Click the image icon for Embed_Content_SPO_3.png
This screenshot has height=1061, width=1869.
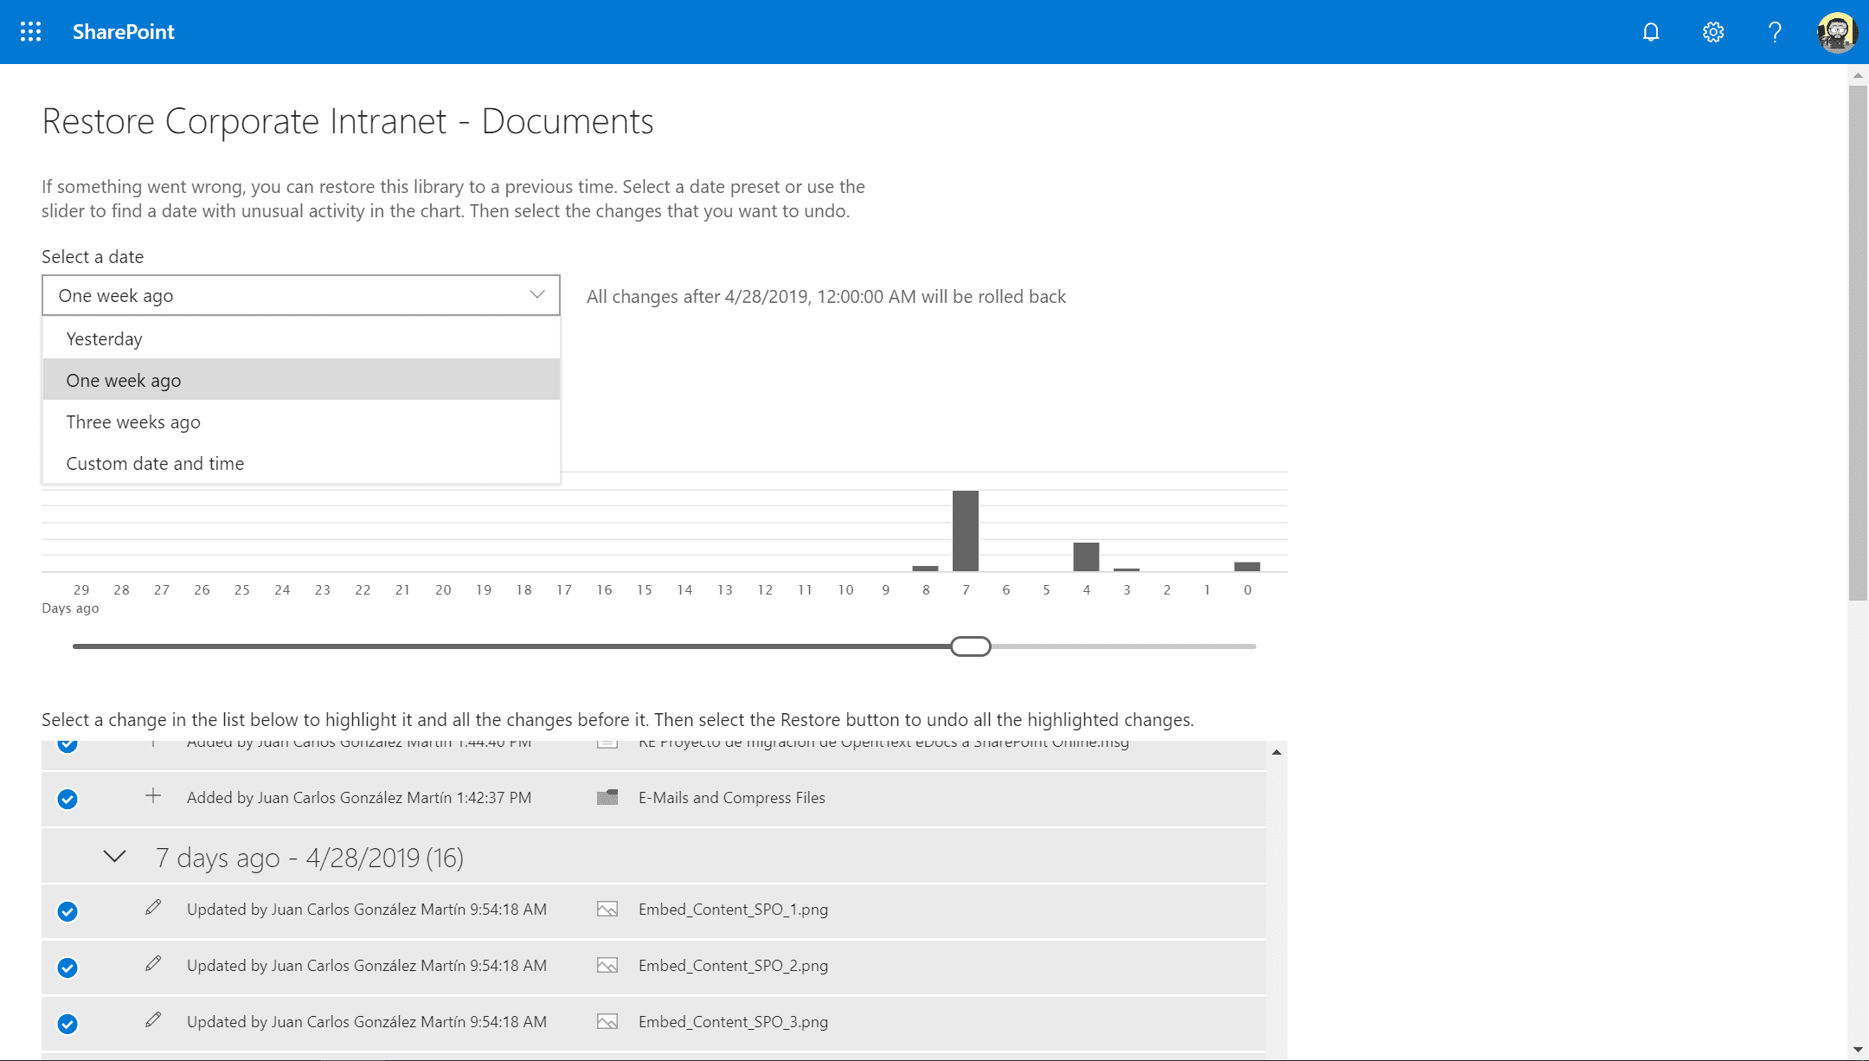pos(607,1022)
